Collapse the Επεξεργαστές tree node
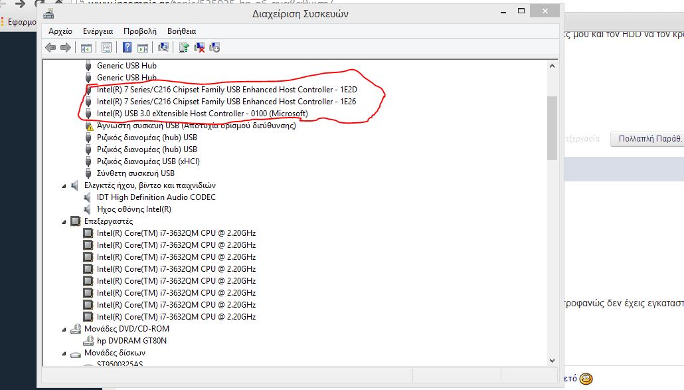The image size is (684, 390). (x=64, y=222)
